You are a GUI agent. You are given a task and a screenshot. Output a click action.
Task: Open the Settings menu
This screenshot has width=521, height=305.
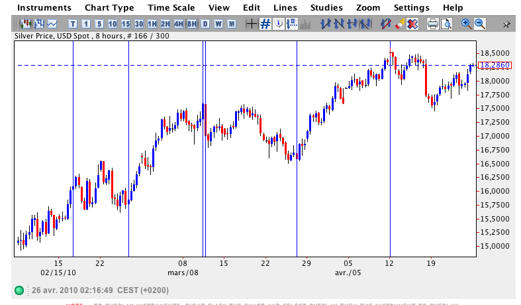pyautogui.click(x=411, y=8)
